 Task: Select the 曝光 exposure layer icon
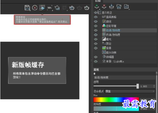coord(104,39)
